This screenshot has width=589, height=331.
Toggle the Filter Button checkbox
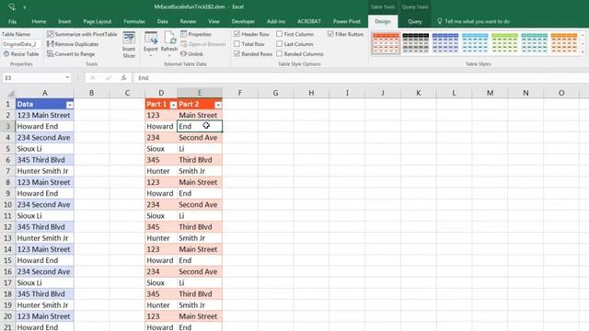click(x=330, y=34)
